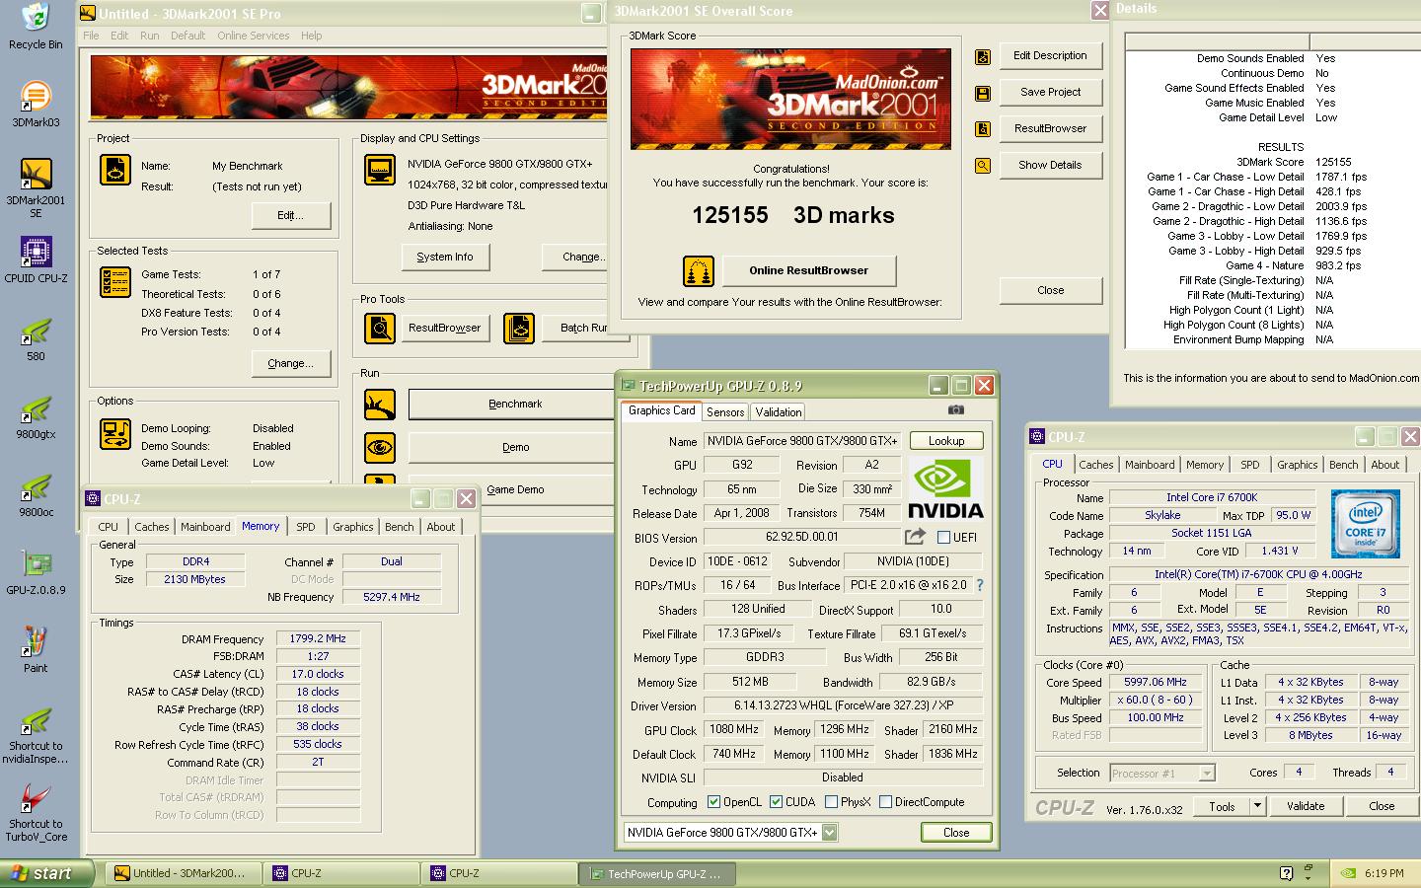Click the Batch Run icon
The width and height of the screenshot is (1421, 888).
click(519, 328)
